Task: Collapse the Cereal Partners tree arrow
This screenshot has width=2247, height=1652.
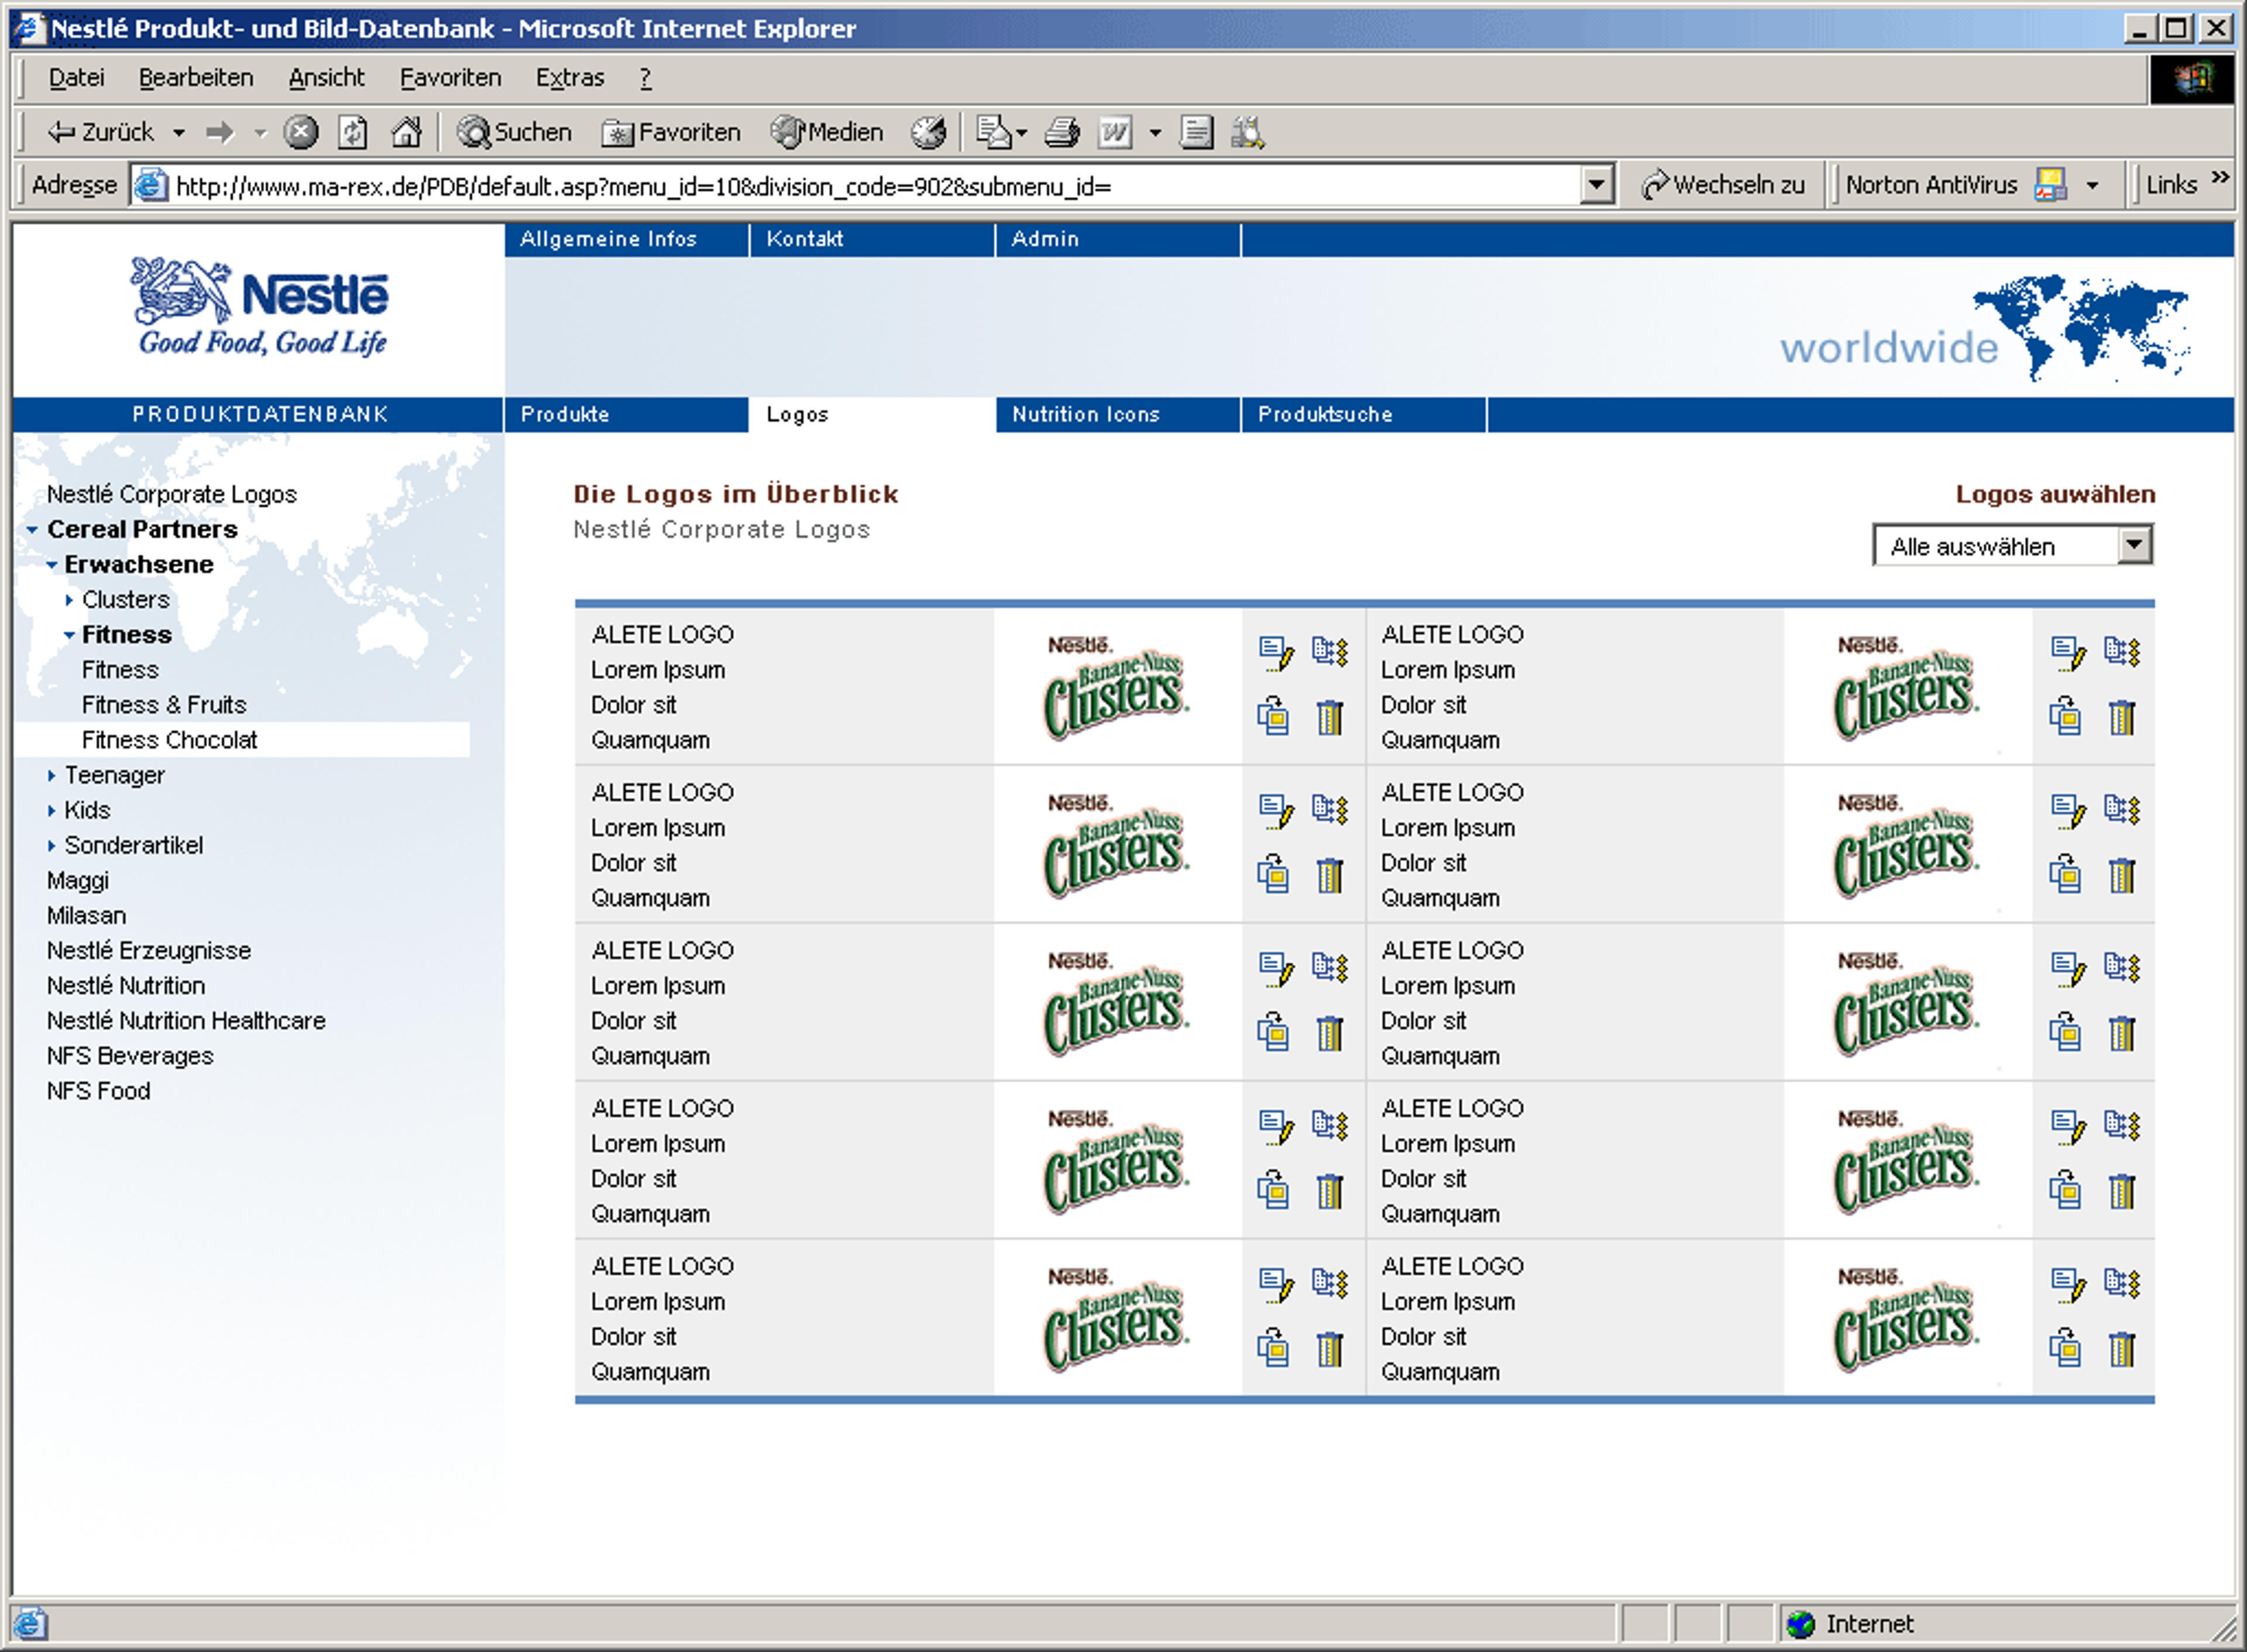Action: (32, 530)
